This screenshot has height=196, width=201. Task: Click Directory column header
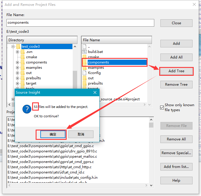[x=42, y=40]
